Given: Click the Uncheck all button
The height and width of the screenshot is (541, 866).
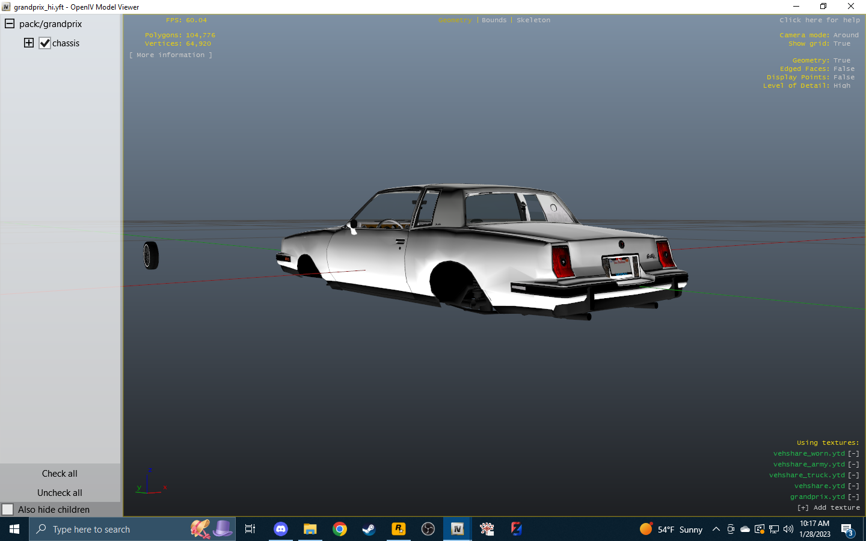Looking at the screenshot, I should [60, 493].
